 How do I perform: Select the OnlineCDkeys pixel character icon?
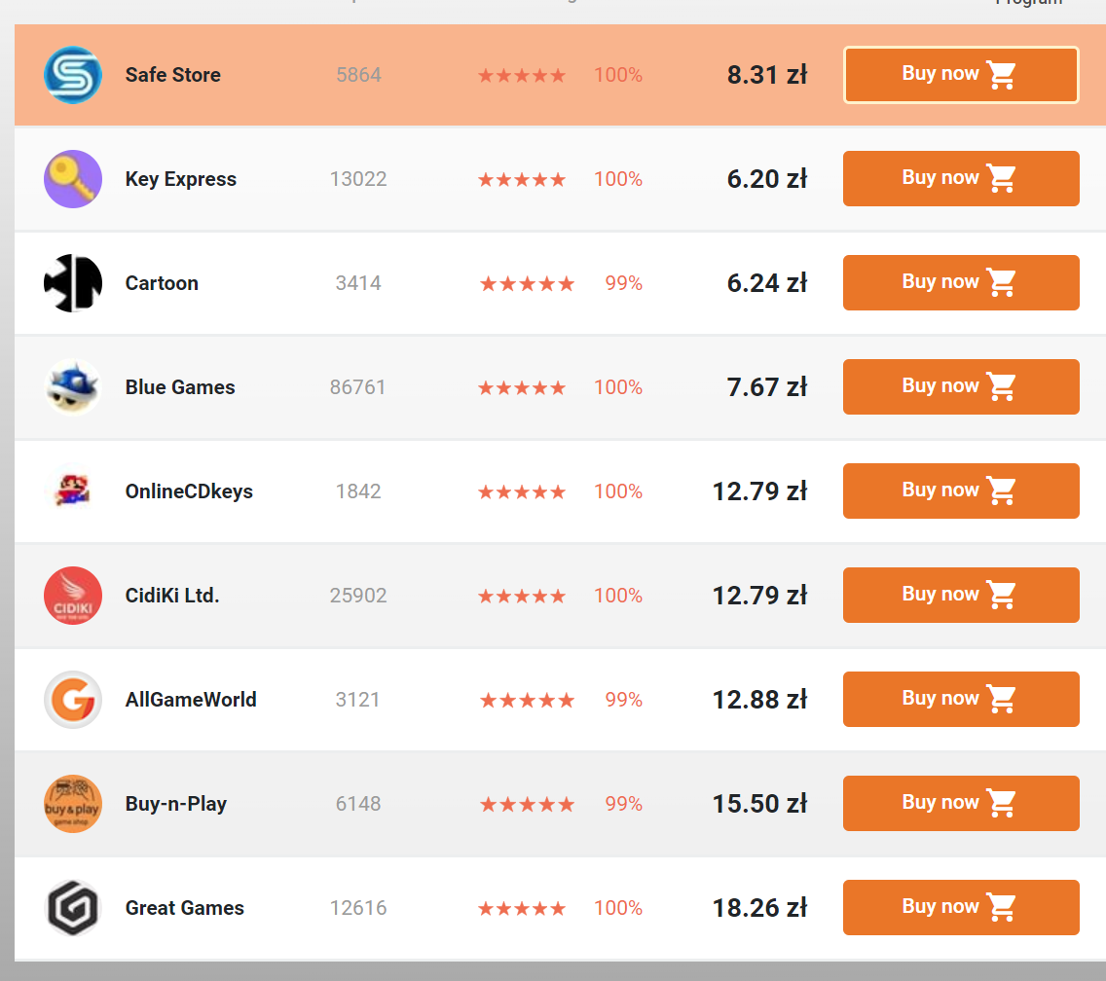[73, 490]
